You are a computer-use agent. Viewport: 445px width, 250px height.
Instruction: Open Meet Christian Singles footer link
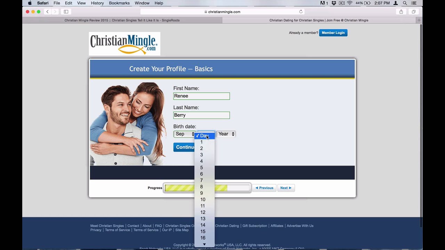click(107, 226)
